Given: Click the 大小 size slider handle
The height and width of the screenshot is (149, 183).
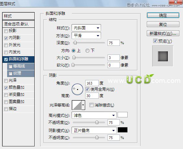Looking at the screenshot, I should pyautogui.click(x=74, y=57).
